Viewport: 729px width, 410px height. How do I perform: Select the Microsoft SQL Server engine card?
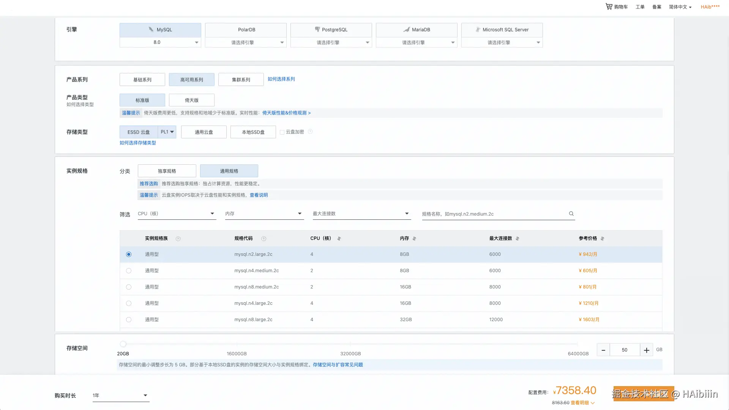click(x=502, y=30)
